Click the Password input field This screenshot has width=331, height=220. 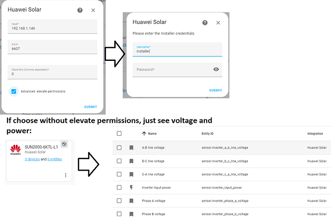click(177, 69)
